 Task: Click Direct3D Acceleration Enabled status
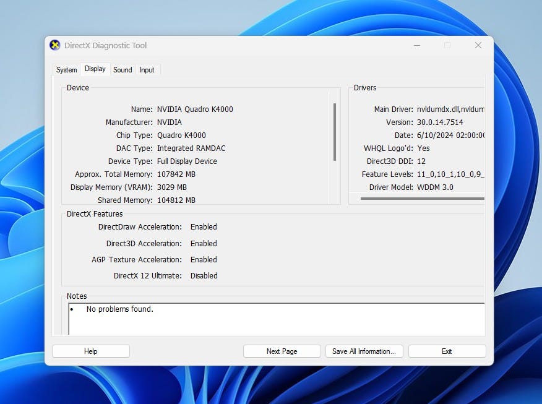click(x=204, y=244)
